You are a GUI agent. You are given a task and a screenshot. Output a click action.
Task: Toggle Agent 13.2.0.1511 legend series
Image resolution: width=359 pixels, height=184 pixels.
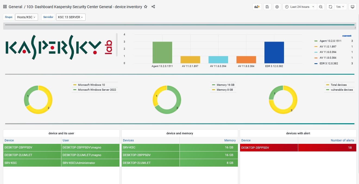point(330,41)
